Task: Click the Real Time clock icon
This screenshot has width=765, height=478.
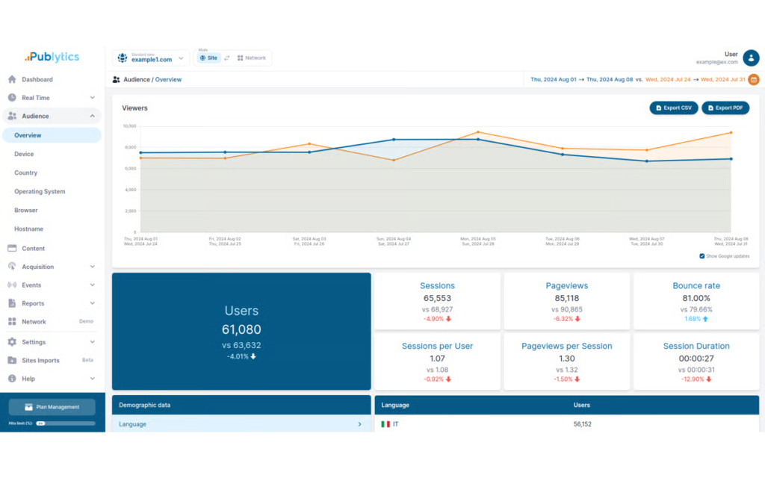Action: coord(12,98)
